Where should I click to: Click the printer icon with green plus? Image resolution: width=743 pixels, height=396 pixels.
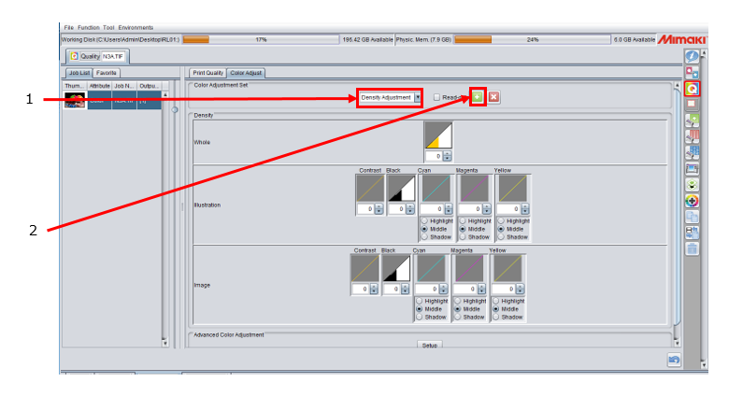(x=692, y=120)
